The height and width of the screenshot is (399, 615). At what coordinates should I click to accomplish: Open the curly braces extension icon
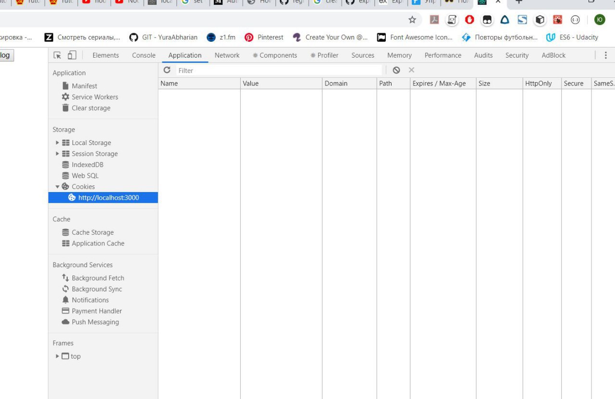[x=575, y=20]
